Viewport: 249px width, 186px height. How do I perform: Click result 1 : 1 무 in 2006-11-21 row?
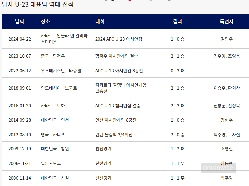point(177,163)
